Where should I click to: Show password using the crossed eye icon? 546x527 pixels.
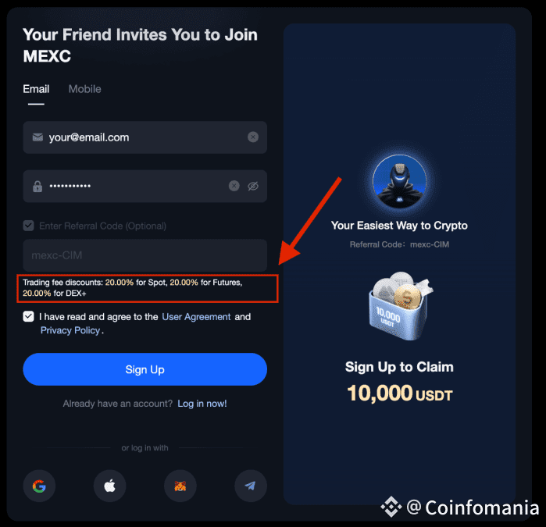(x=253, y=187)
